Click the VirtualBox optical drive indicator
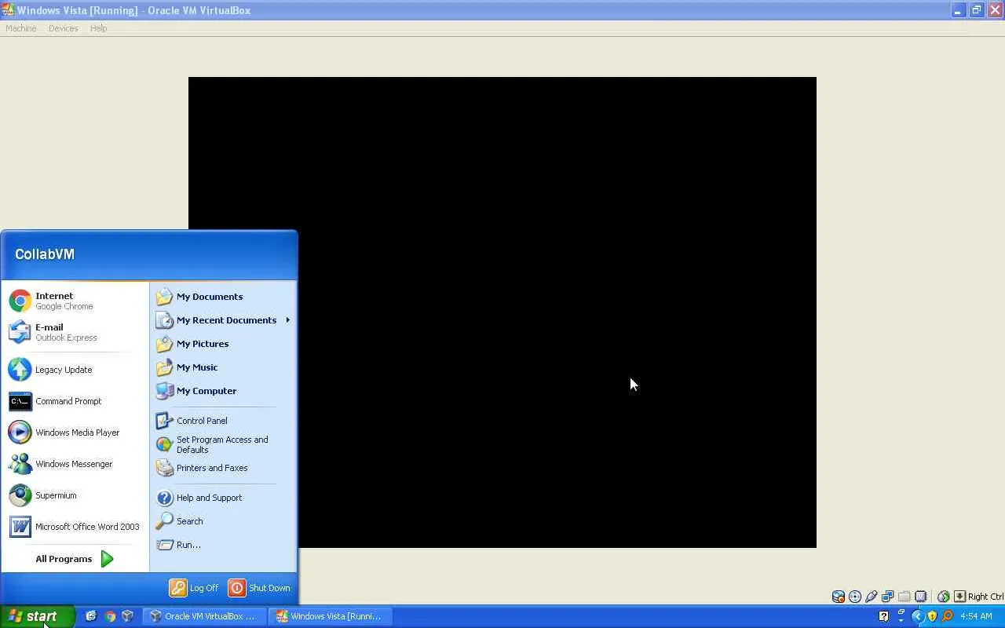Image resolution: width=1005 pixels, height=628 pixels. [x=855, y=597]
